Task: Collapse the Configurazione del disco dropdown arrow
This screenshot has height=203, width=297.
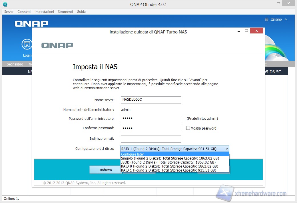Action: pos(227,149)
